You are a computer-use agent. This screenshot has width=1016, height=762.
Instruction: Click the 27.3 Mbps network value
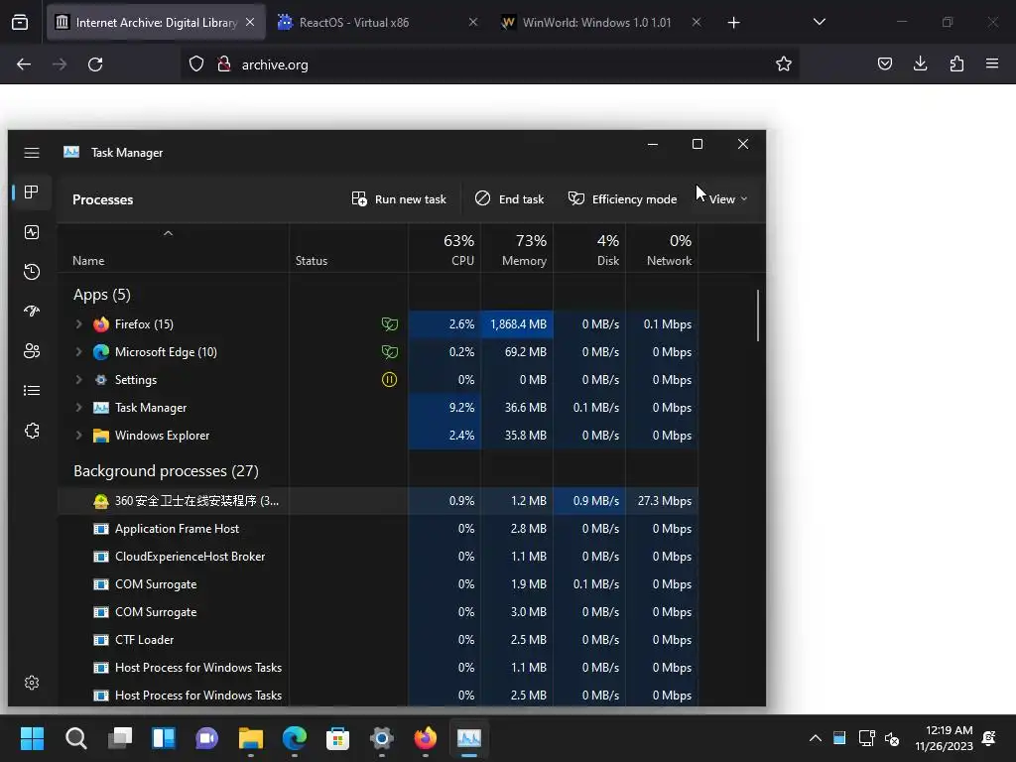(664, 501)
